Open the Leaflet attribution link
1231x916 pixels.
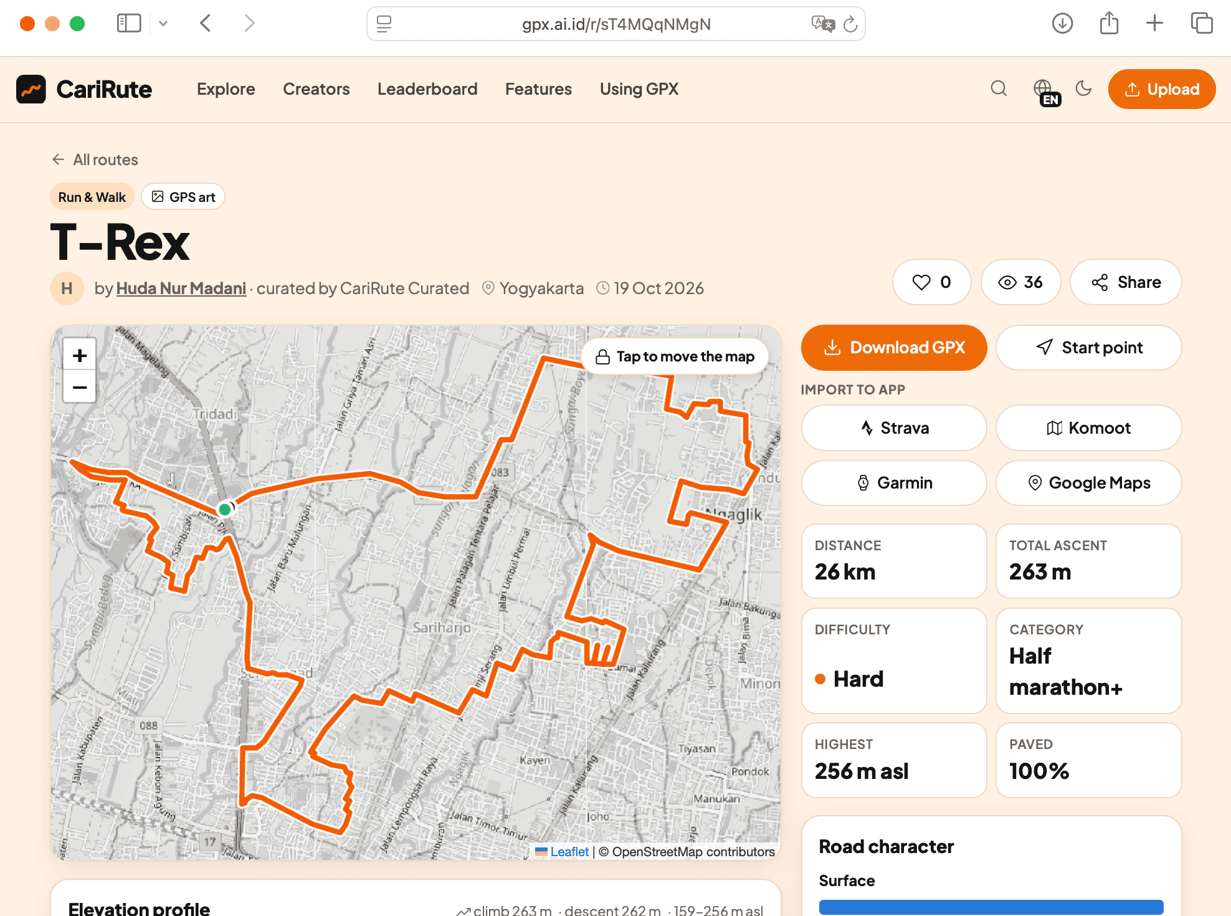[569, 852]
